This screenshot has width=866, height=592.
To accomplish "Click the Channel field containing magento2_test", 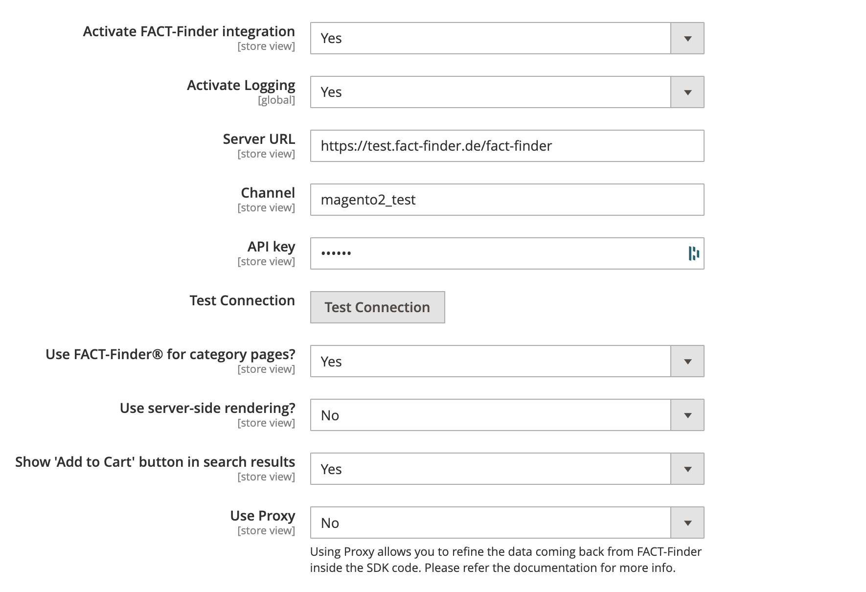I will point(506,199).
